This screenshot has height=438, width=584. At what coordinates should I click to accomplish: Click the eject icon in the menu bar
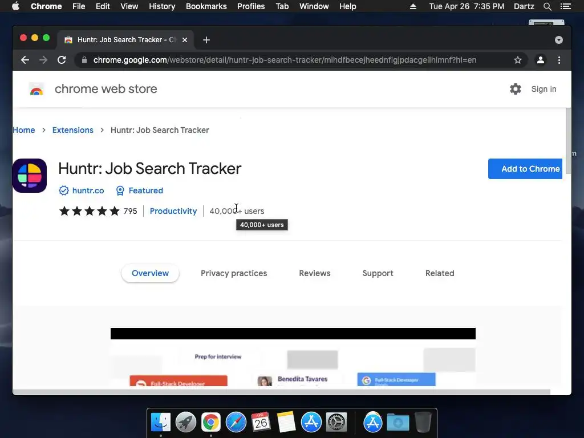point(413,6)
